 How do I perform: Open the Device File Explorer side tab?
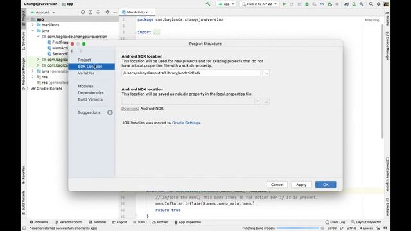(x=387, y=175)
